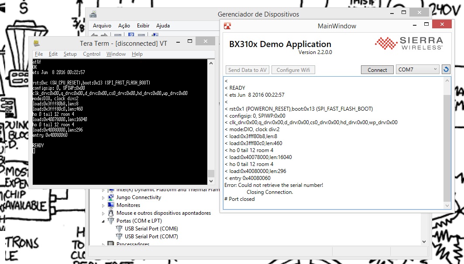Viewport: 464px width, 264px height.
Task: Refresh the COM port list icon
Action: (x=446, y=70)
